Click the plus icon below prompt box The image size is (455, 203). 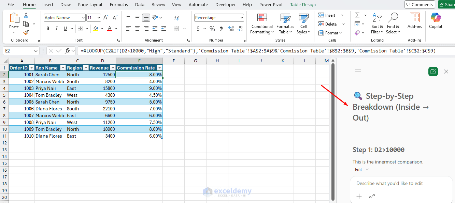359,196
